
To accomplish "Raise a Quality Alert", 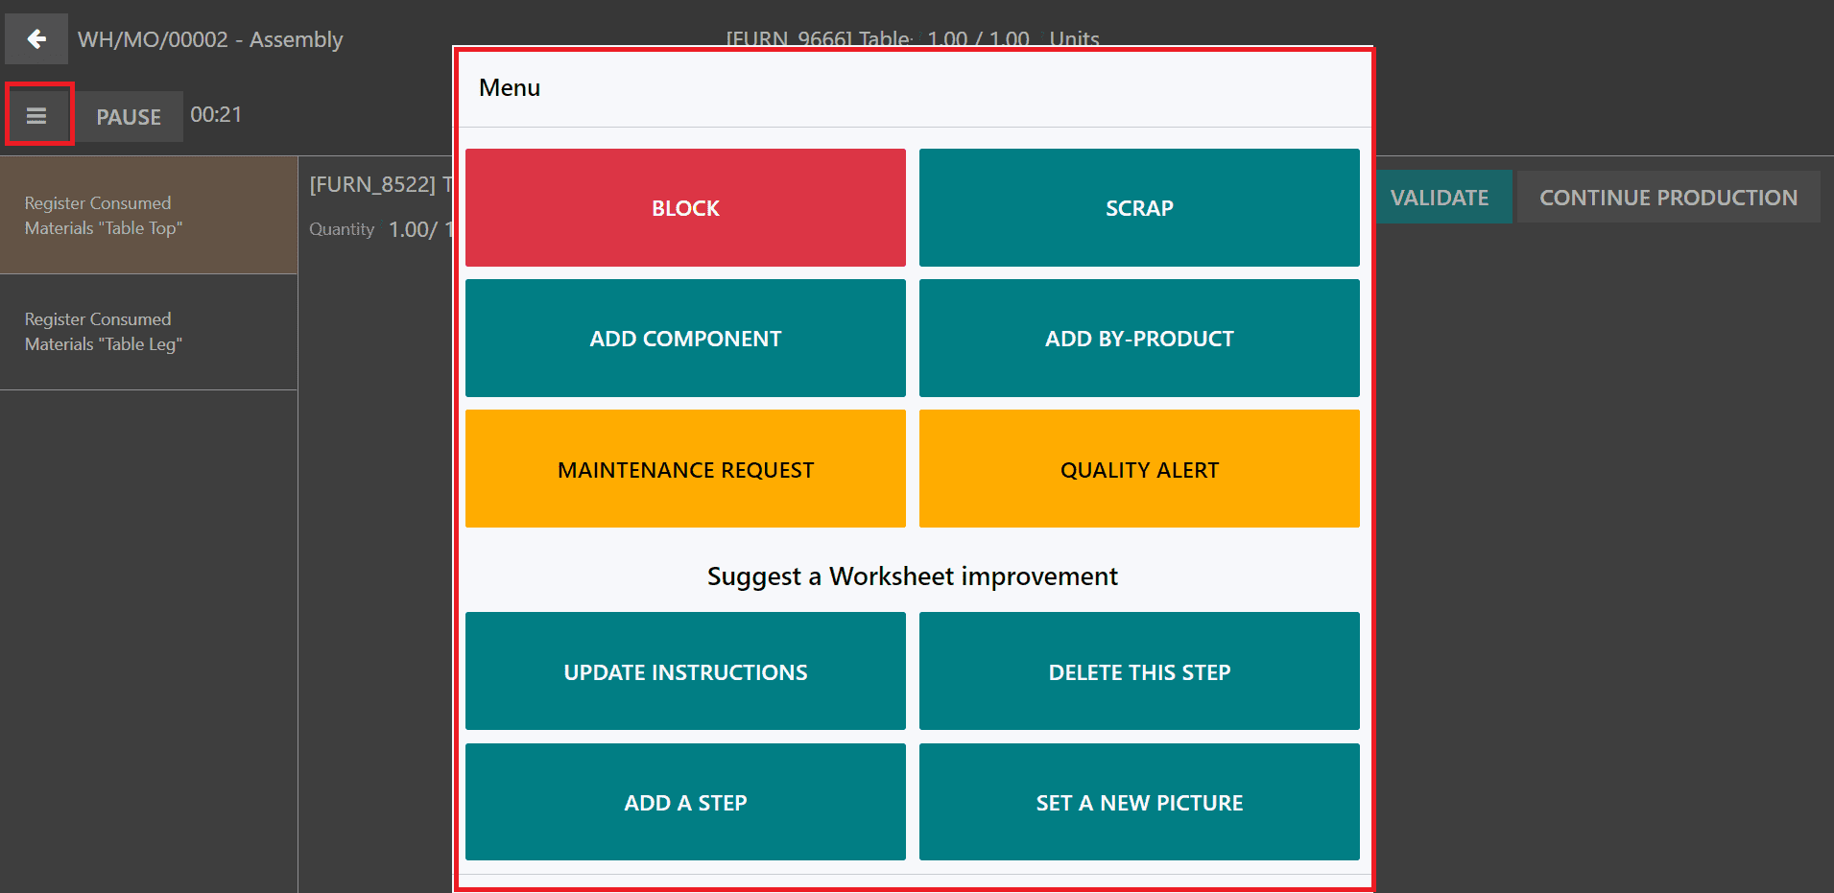I will tap(1139, 469).
